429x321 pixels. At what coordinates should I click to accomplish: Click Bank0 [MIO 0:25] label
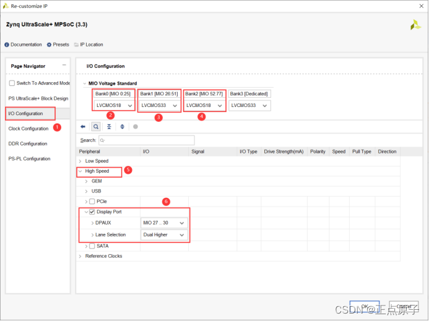[x=113, y=94]
